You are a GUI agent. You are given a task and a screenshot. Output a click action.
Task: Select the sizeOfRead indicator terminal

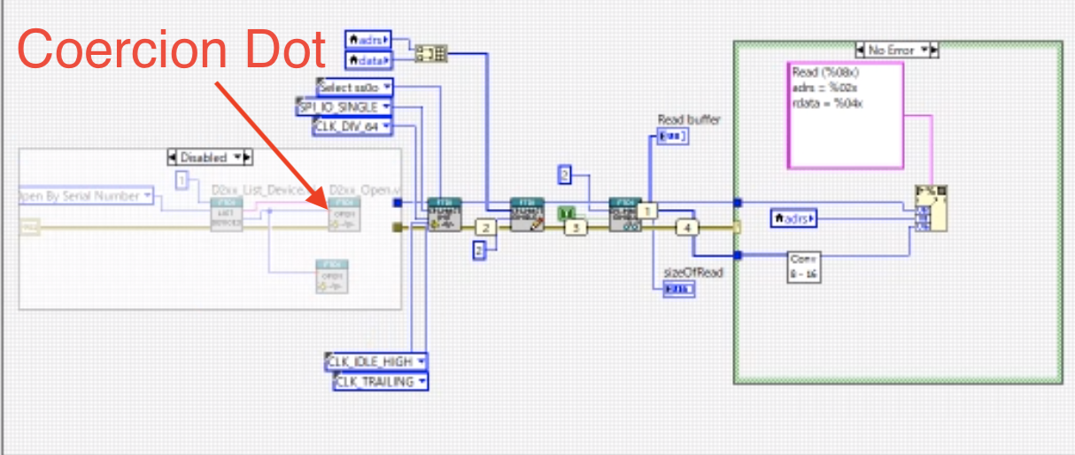[679, 289]
